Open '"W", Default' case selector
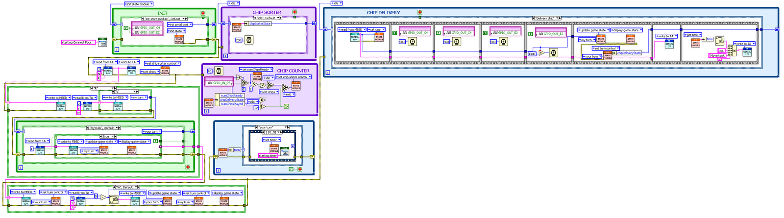This screenshot has width=784, height=218. [x=126, y=187]
